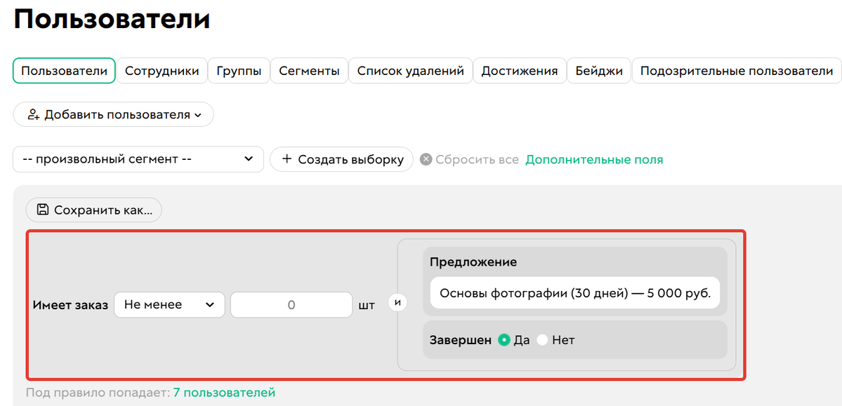Click the Дополнительные поля link
This screenshot has width=842, height=406.
[x=594, y=159]
